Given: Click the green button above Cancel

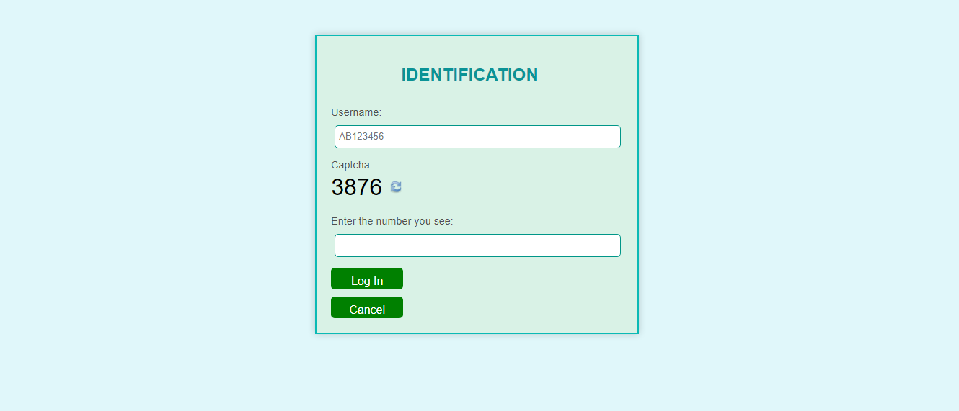Looking at the screenshot, I should [367, 279].
